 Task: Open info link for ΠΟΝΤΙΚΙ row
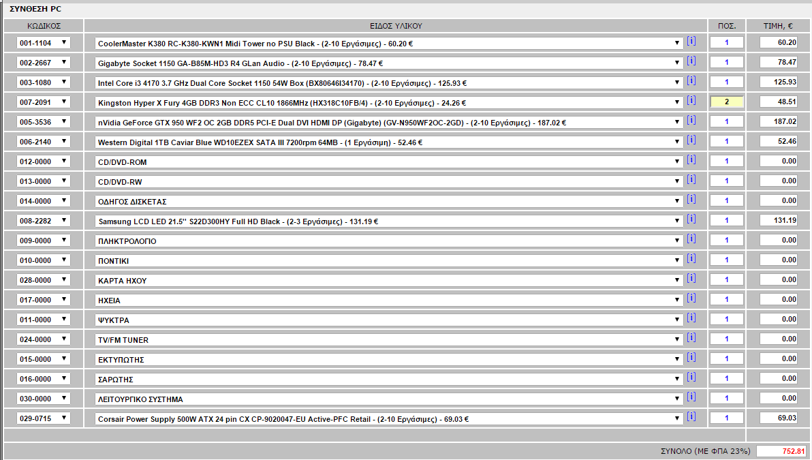click(691, 258)
